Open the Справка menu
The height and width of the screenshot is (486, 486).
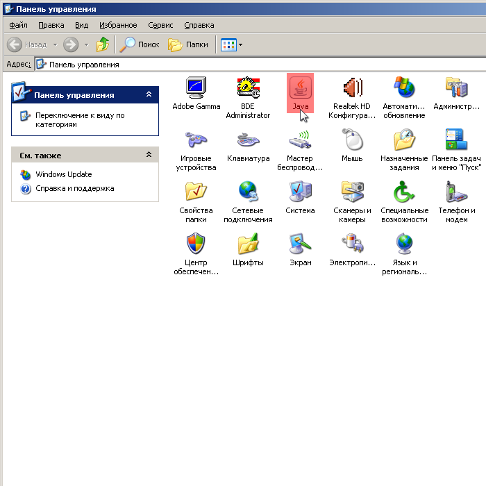coord(199,25)
